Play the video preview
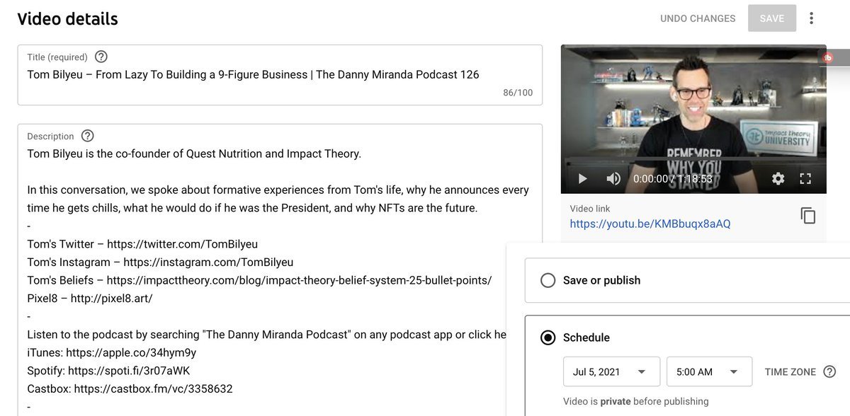The image size is (850, 416). pyautogui.click(x=582, y=179)
